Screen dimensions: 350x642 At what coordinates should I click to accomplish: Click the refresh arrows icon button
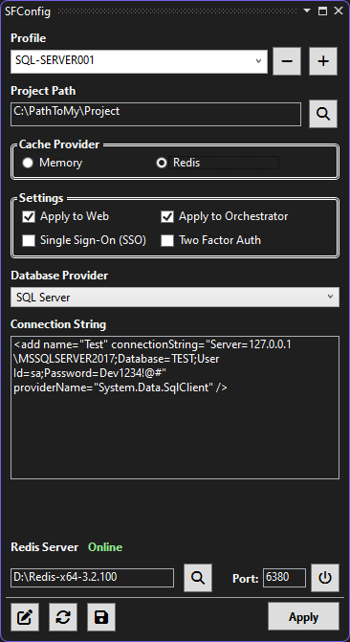tap(63, 617)
